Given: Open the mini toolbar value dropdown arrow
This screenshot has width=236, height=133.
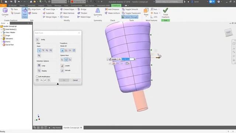Looking at the screenshot, I should pyautogui.click(x=135, y=59).
